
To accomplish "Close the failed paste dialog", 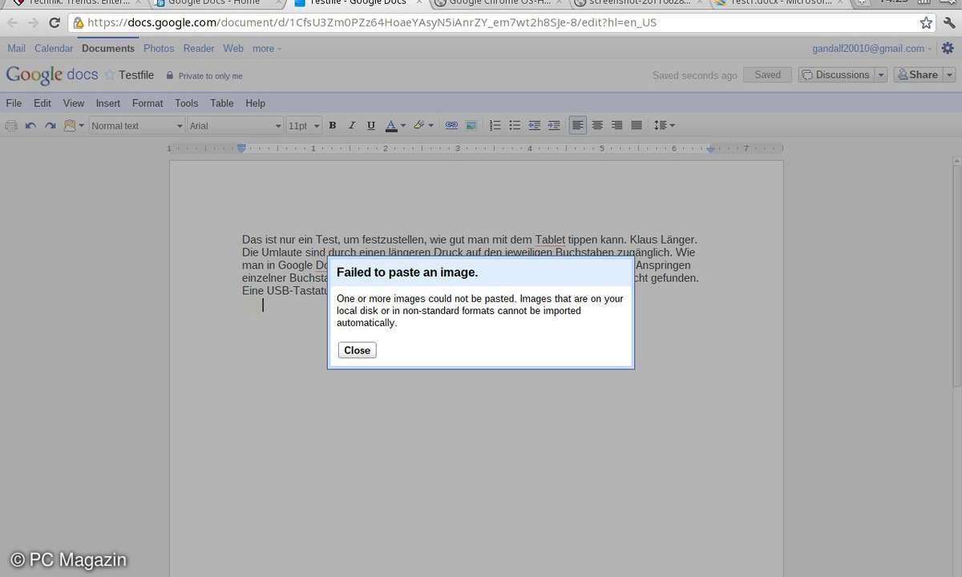I will [x=357, y=350].
